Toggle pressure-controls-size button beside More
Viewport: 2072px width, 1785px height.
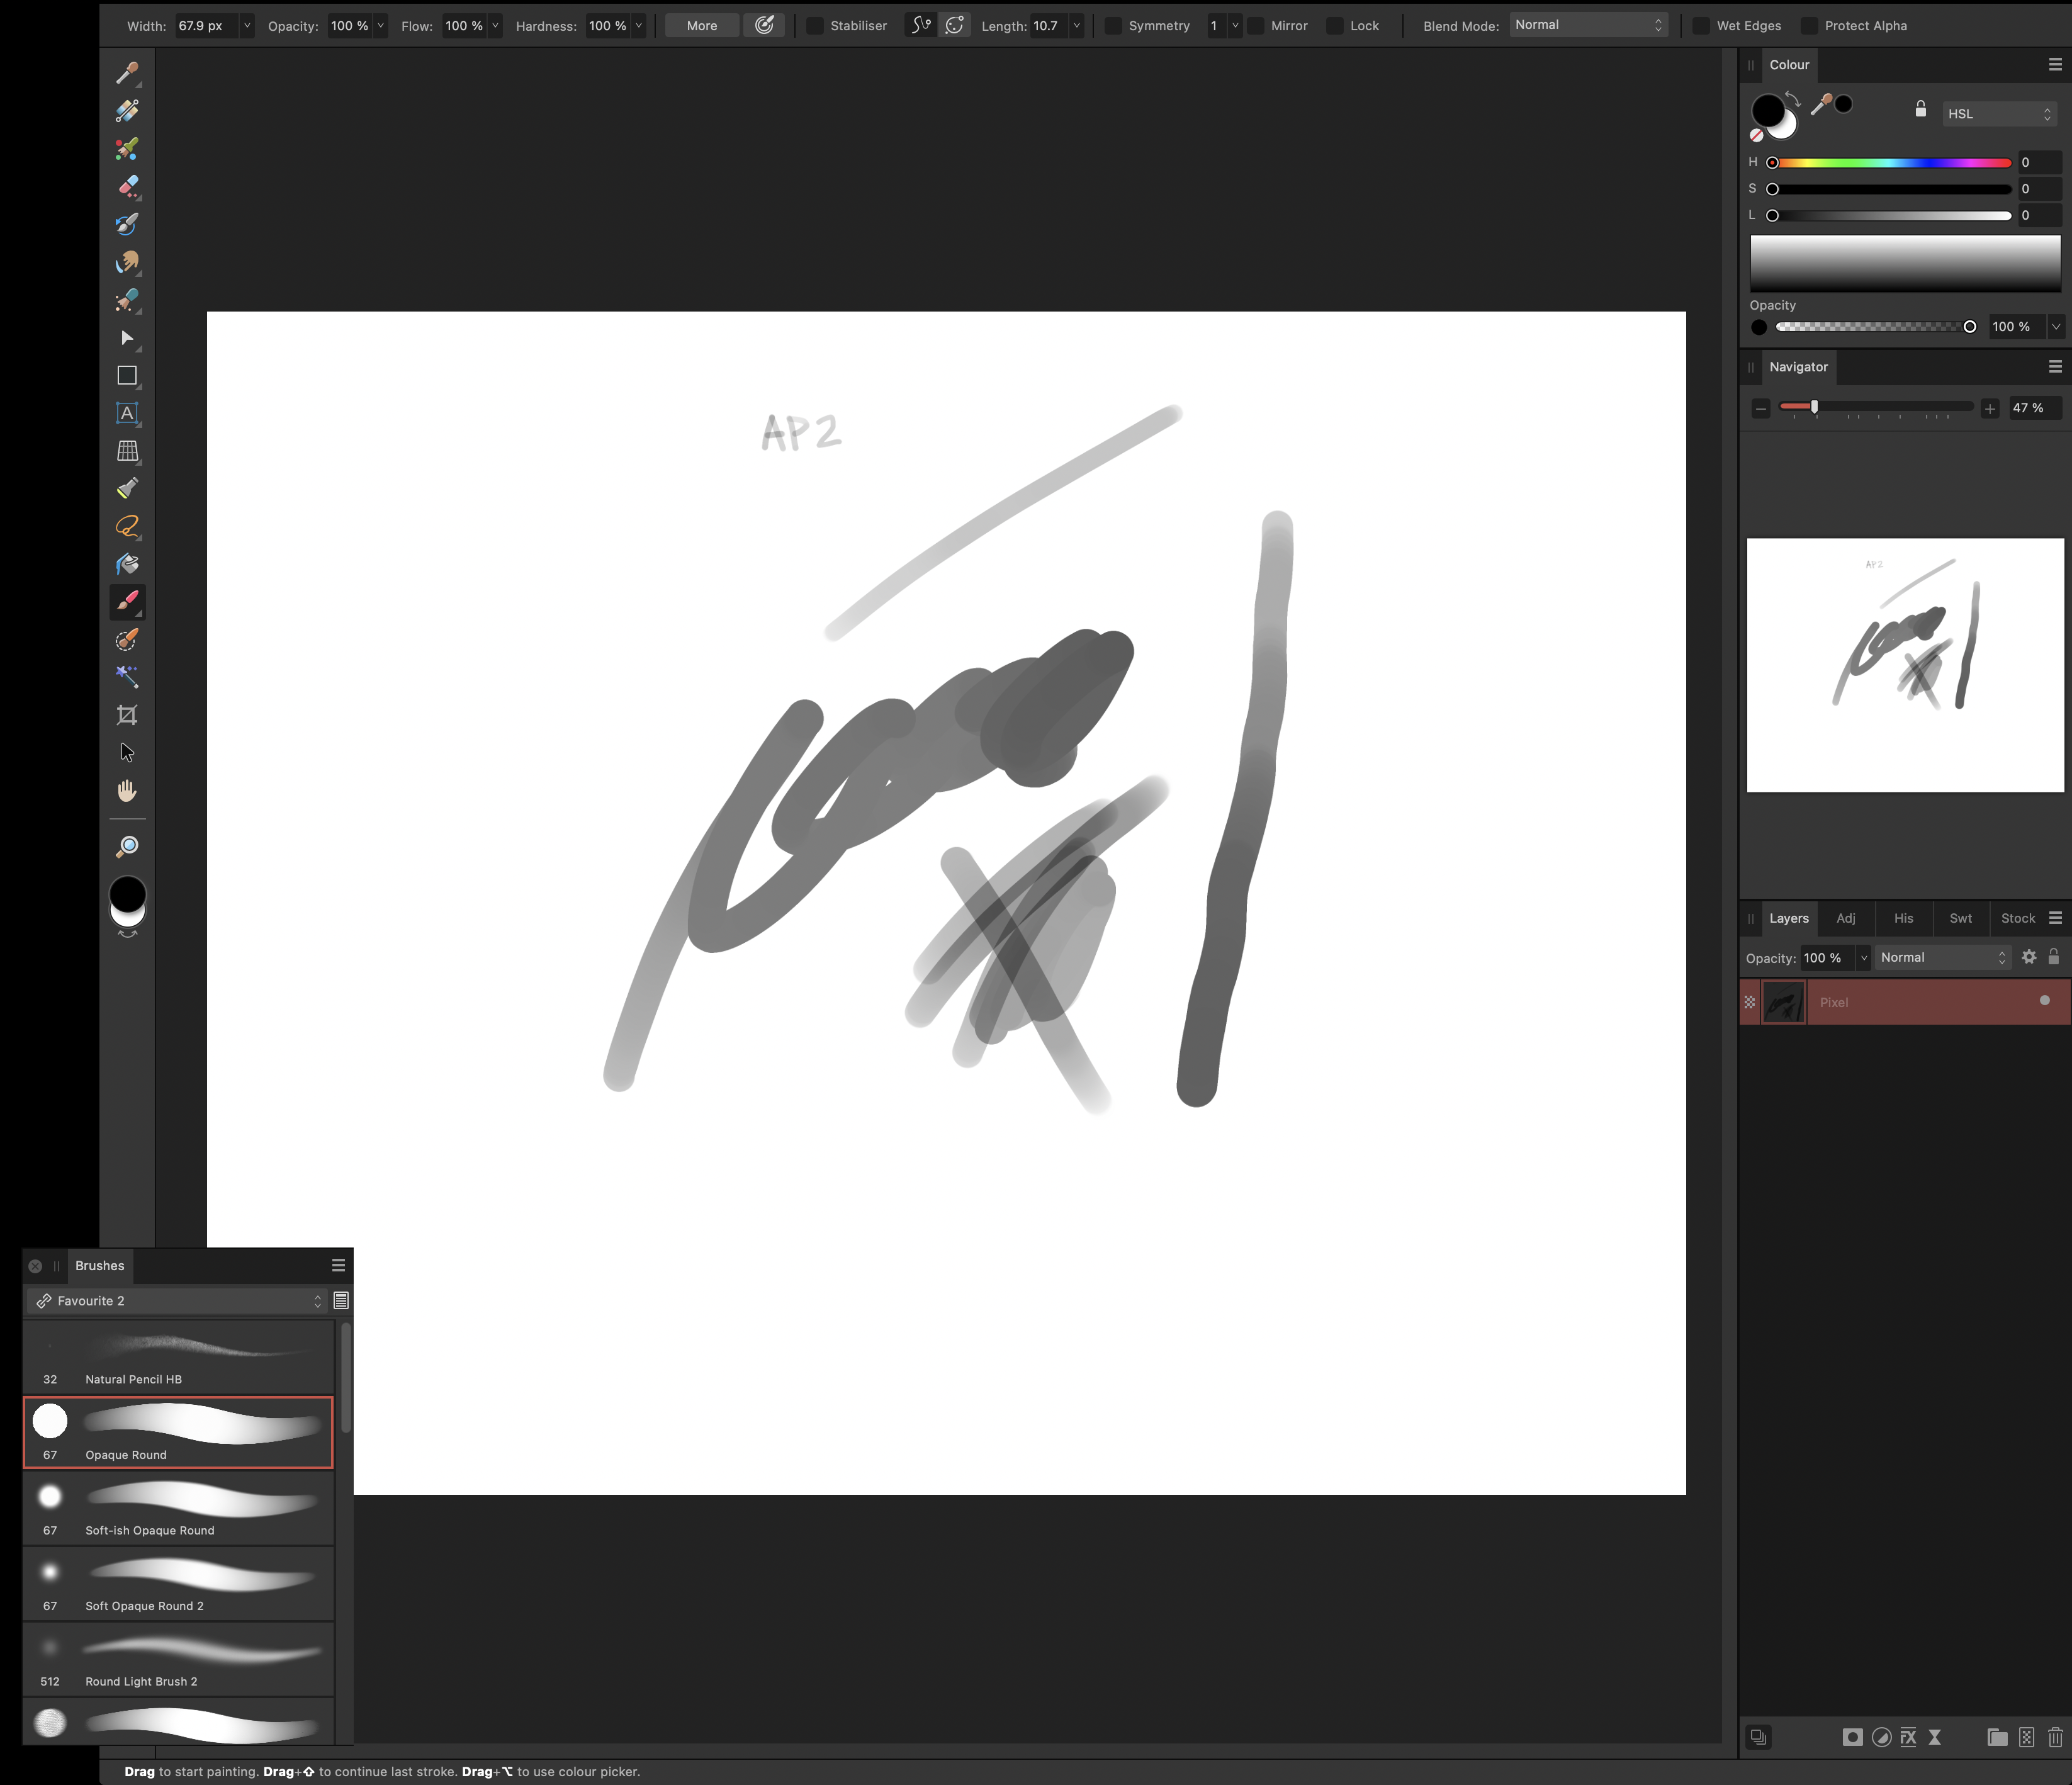764,25
